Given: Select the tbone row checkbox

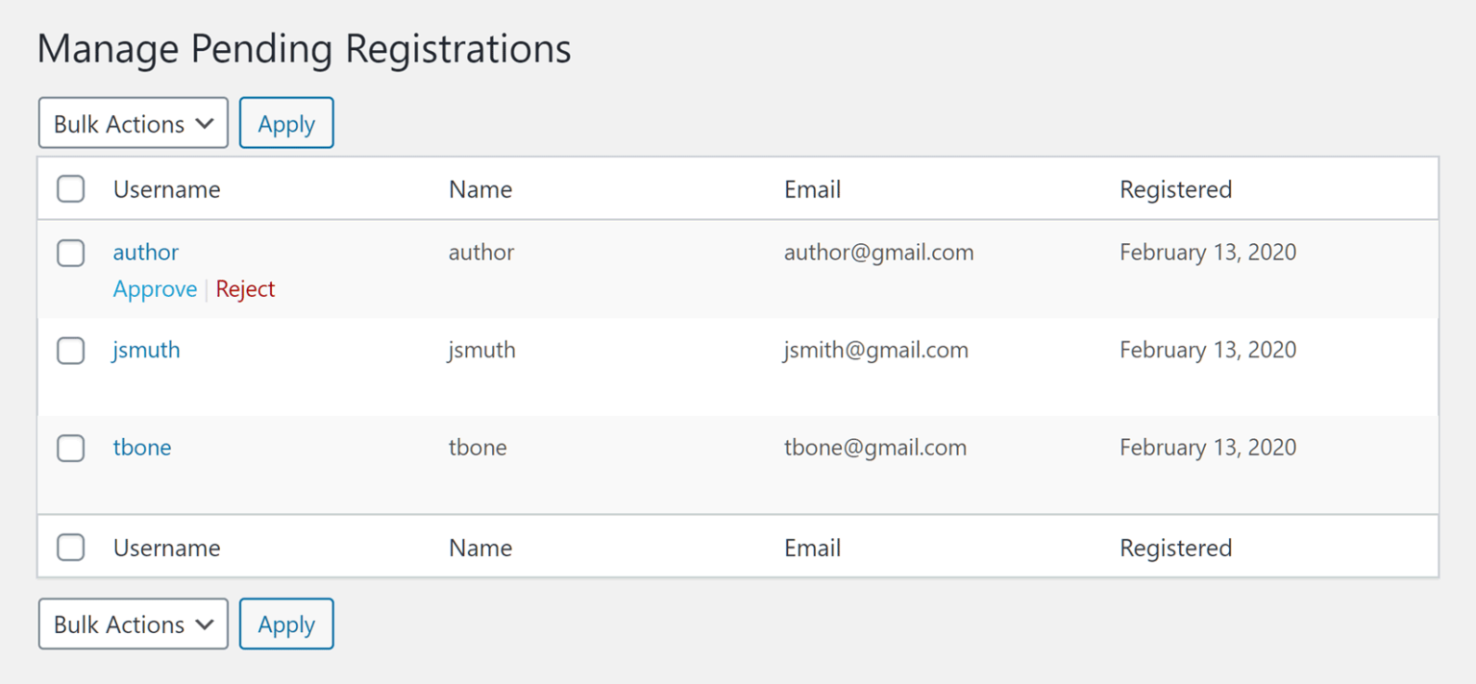Looking at the screenshot, I should [x=71, y=448].
